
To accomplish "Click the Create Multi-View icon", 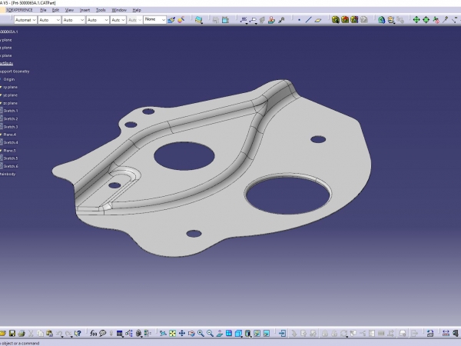I will pyautogui.click(x=229, y=334).
